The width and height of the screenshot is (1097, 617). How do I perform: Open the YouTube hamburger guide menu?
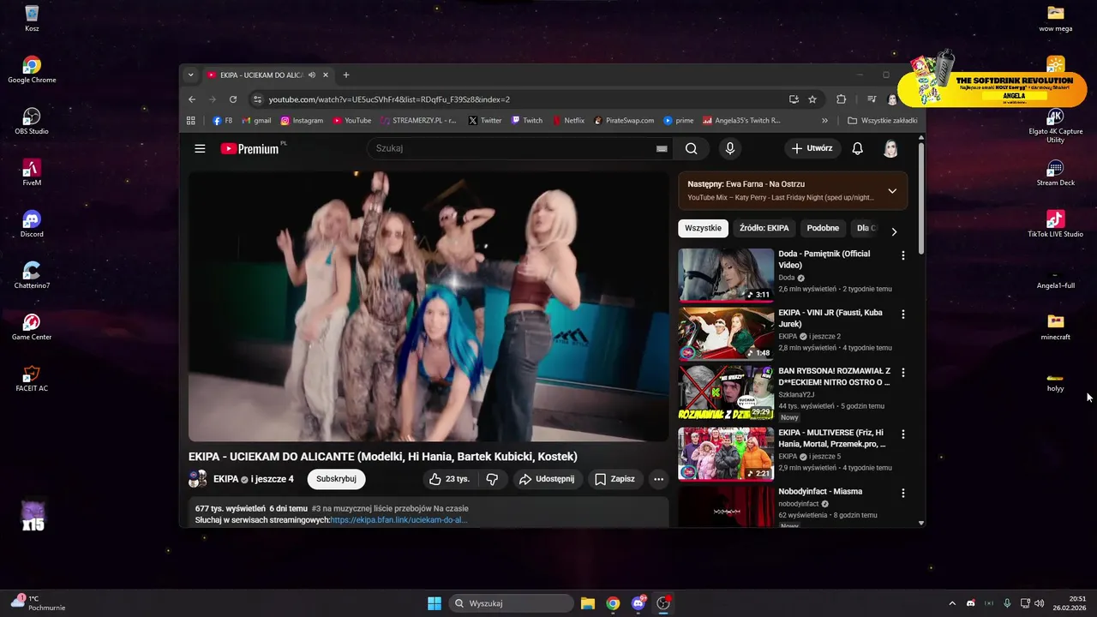[x=200, y=148]
